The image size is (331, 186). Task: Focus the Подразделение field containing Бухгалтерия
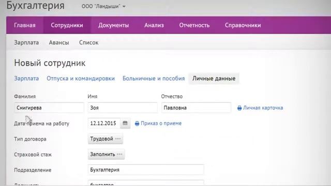[146, 170]
